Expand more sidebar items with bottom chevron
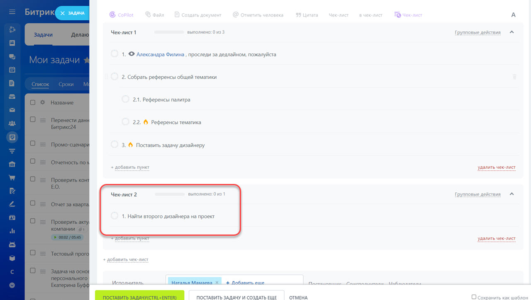 click(12, 285)
